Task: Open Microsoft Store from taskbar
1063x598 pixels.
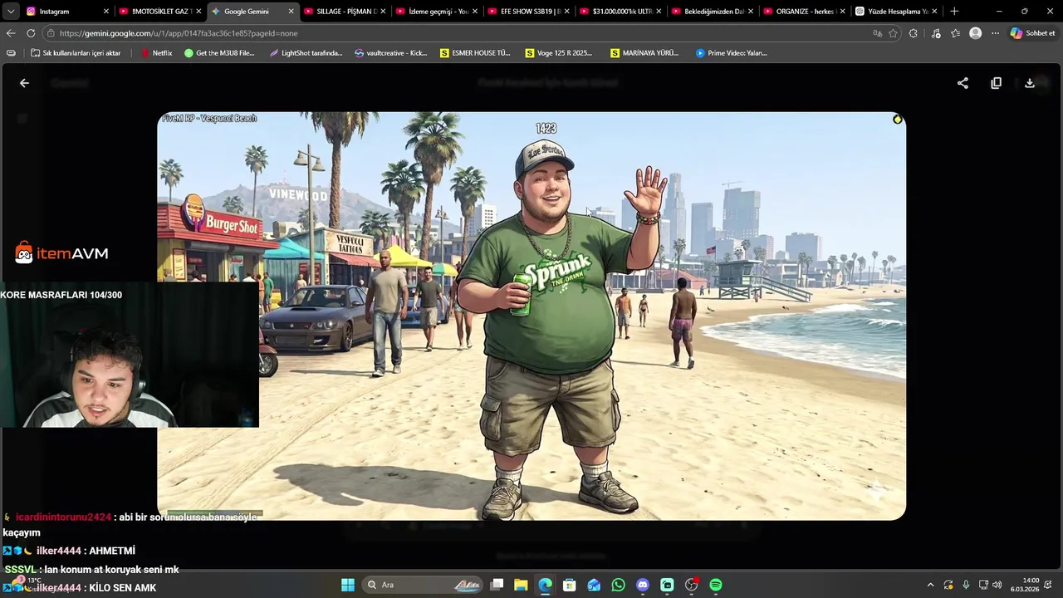Action: tap(570, 585)
